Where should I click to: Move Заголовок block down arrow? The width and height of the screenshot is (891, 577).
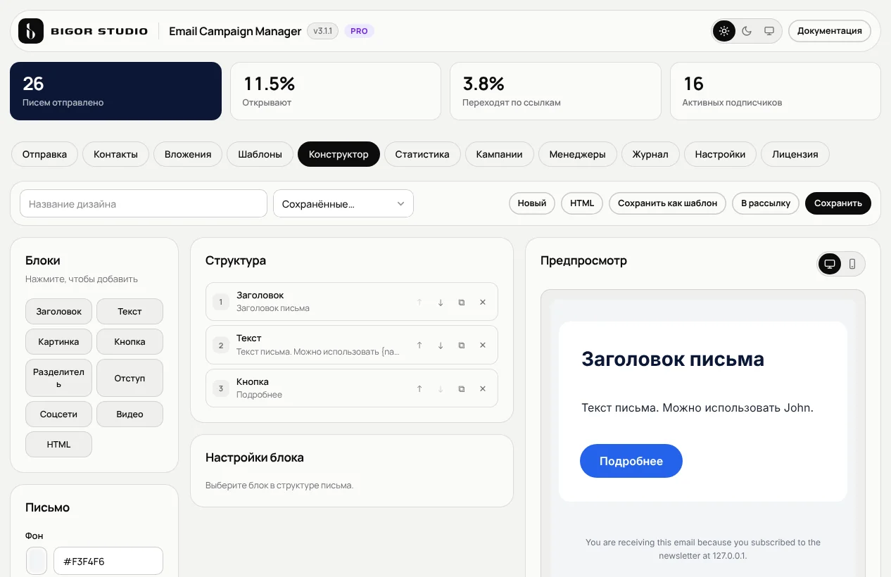tap(441, 302)
